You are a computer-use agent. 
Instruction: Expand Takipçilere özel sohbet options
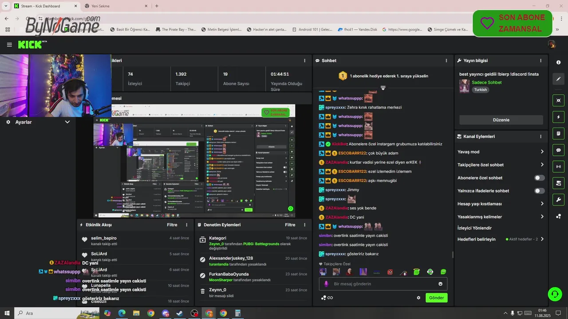click(542, 165)
